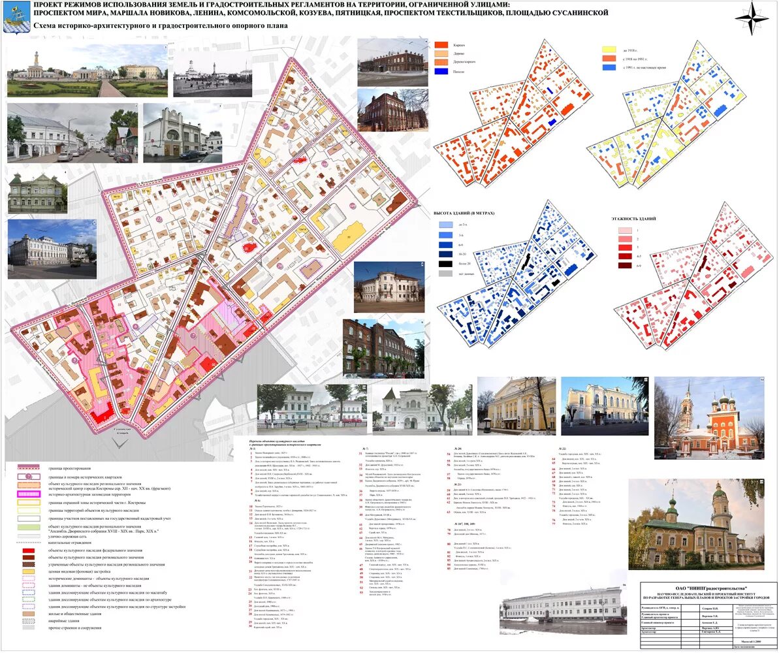The height and width of the screenshot is (653, 779).
Task: Click the legend text граница проектирования
Action: click(70, 468)
